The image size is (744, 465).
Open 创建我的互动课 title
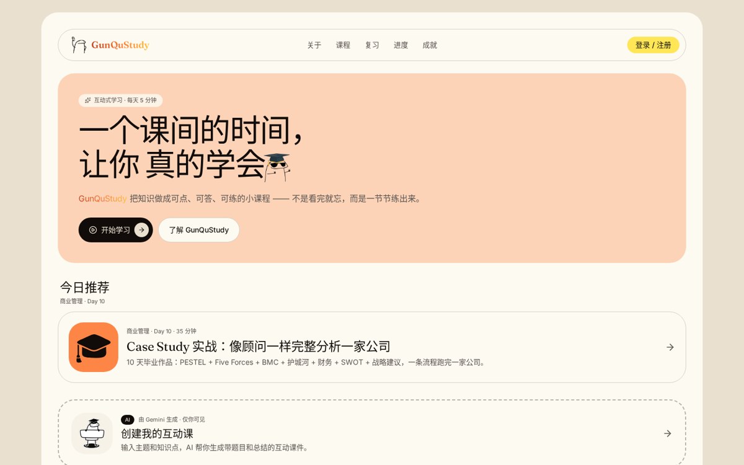pos(157,433)
